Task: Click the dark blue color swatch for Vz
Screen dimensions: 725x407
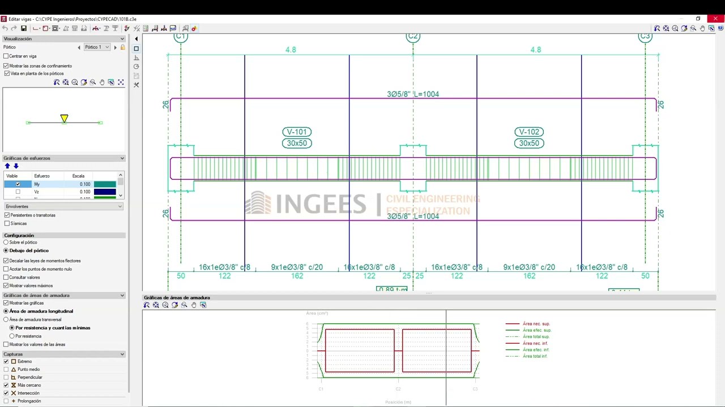Action: click(x=105, y=192)
